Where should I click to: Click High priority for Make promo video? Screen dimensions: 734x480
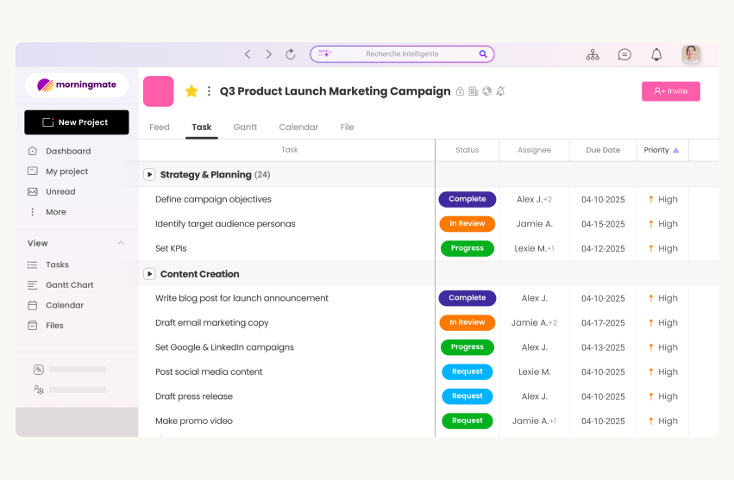coord(663,421)
